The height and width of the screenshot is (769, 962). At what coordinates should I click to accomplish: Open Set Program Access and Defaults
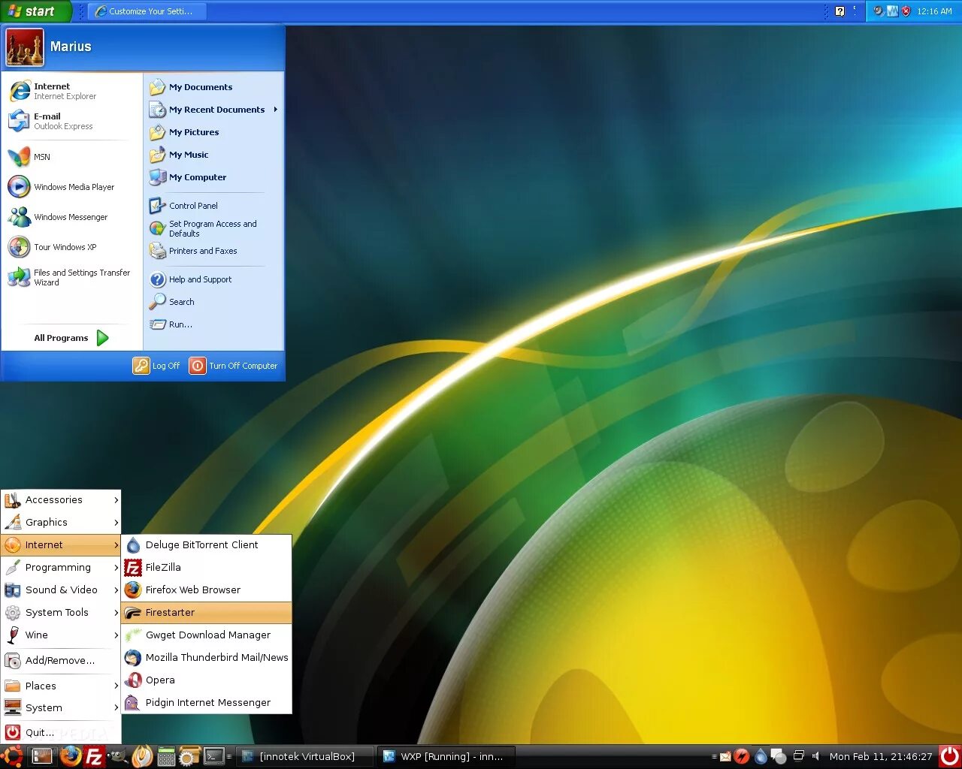point(214,228)
